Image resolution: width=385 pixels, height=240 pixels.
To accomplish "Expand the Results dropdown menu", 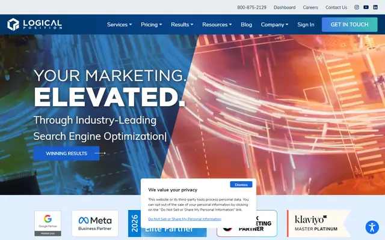I will pyautogui.click(x=182, y=25).
